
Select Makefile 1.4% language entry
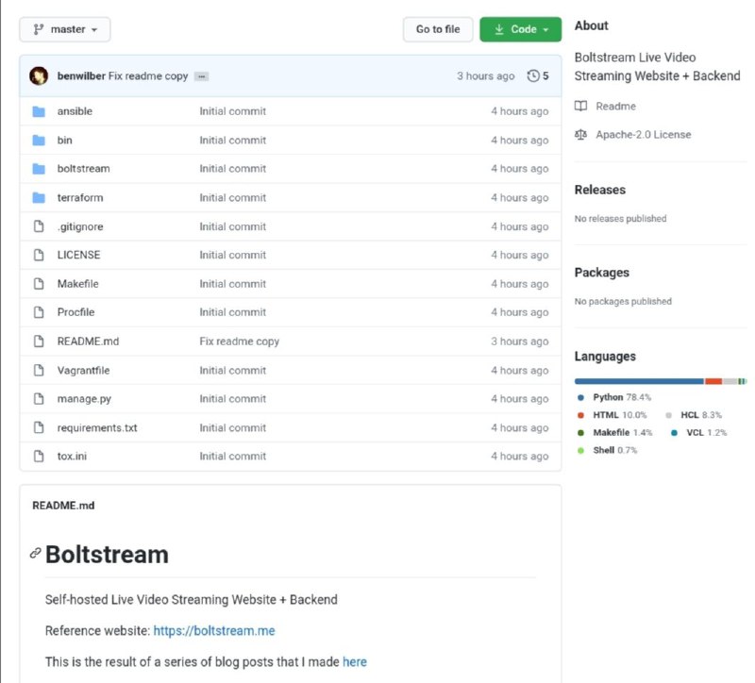click(615, 433)
